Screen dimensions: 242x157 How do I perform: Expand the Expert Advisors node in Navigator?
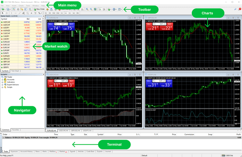tap(2, 85)
